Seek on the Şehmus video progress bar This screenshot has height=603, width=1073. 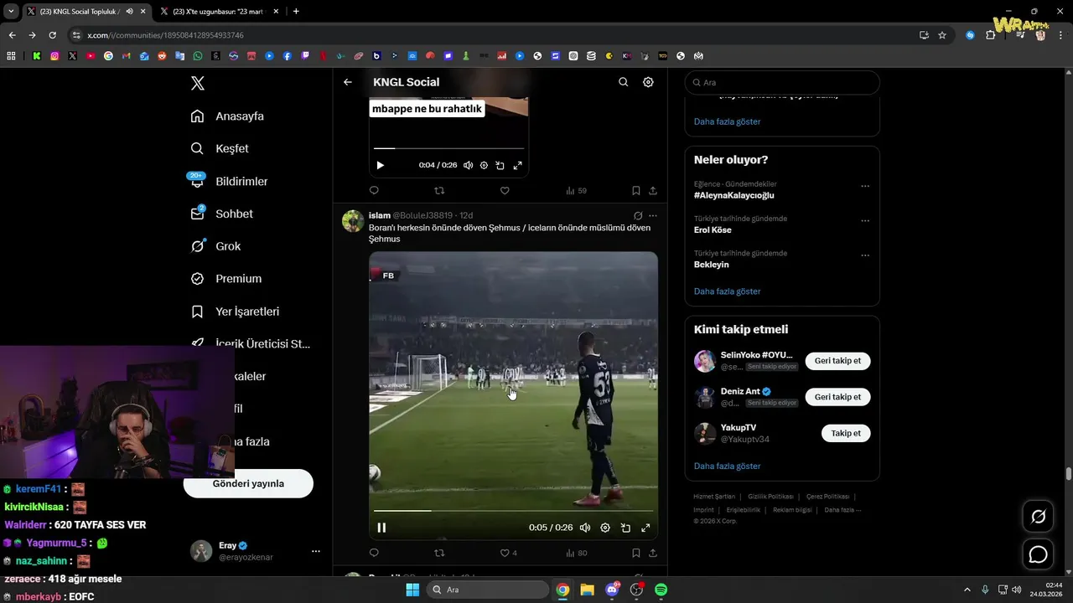513,510
